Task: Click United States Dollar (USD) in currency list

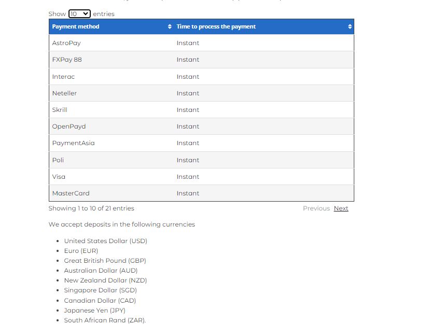Action: pos(106,241)
